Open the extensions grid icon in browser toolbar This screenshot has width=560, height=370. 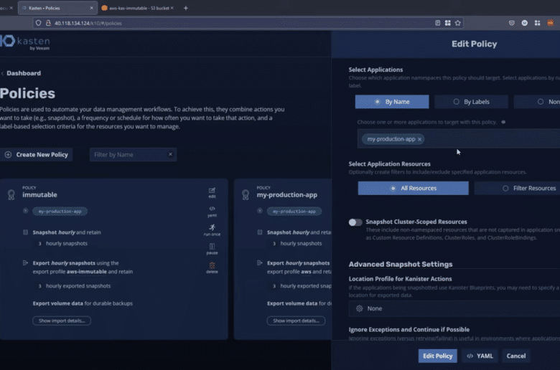(537, 23)
